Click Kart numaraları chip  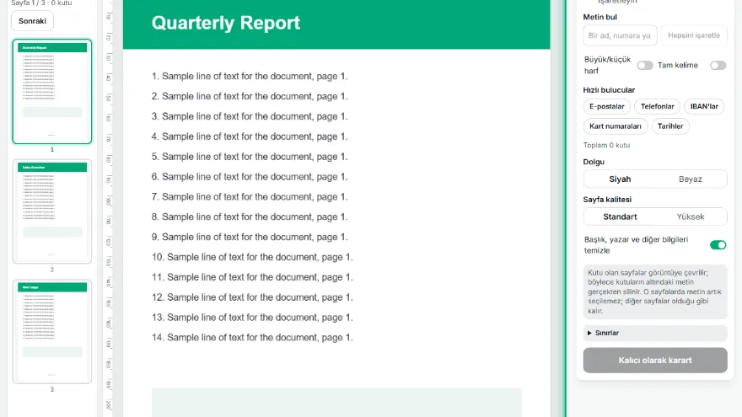click(616, 126)
